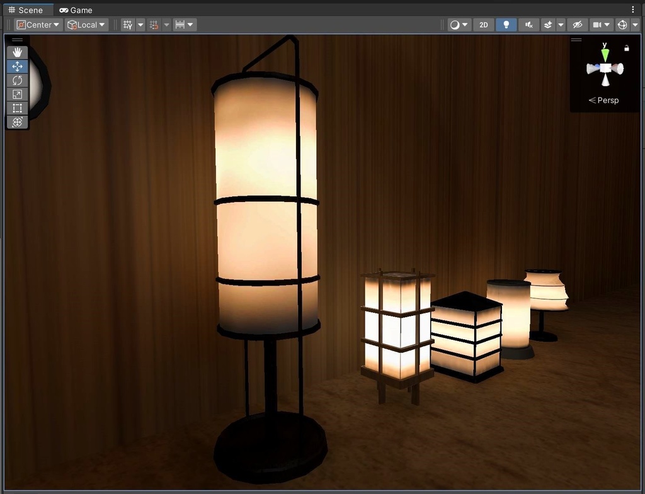The image size is (645, 494).
Task: Switch to the Game tab
Action: (x=76, y=10)
